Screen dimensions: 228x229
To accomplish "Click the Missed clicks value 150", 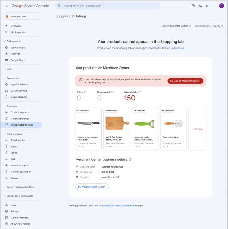I will click(x=130, y=98).
